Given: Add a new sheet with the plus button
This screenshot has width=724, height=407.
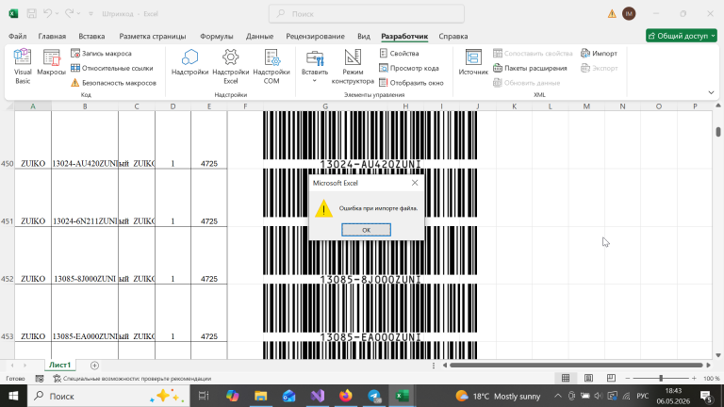Looking at the screenshot, I should (x=94, y=366).
